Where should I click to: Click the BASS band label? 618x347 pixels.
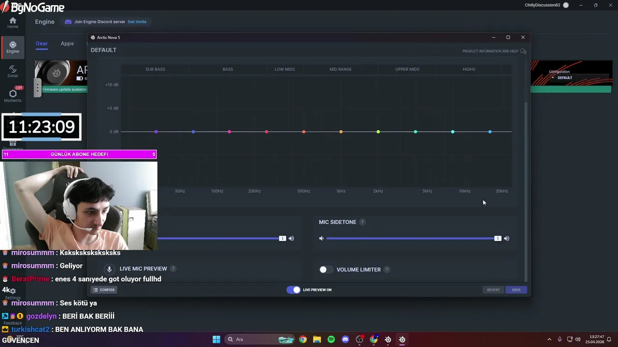coord(227,69)
